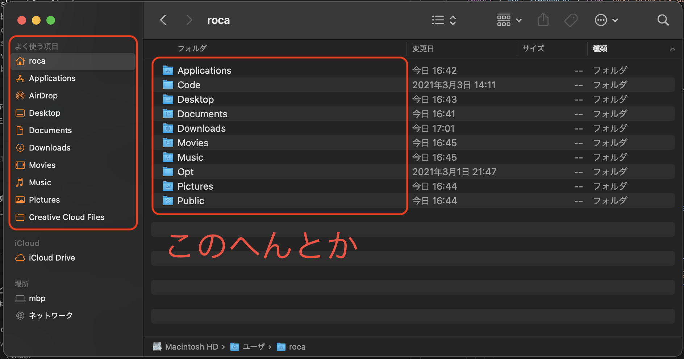Sort by the サイズ column header
684x359 pixels.
533,48
